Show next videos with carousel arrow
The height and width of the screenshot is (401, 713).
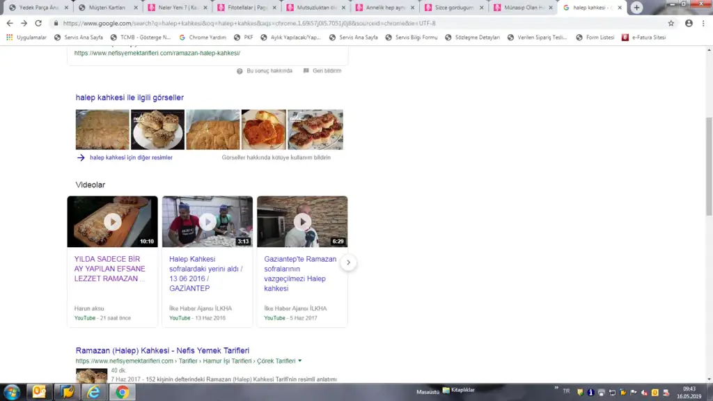348,262
